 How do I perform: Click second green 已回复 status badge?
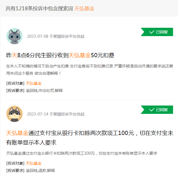pyautogui.click(x=157, y=110)
